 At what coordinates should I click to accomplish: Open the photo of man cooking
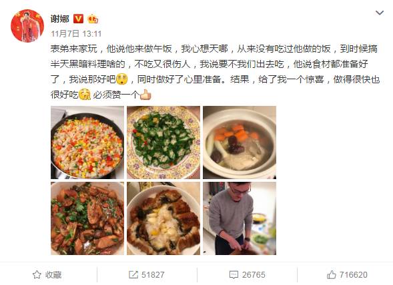coord(240,218)
